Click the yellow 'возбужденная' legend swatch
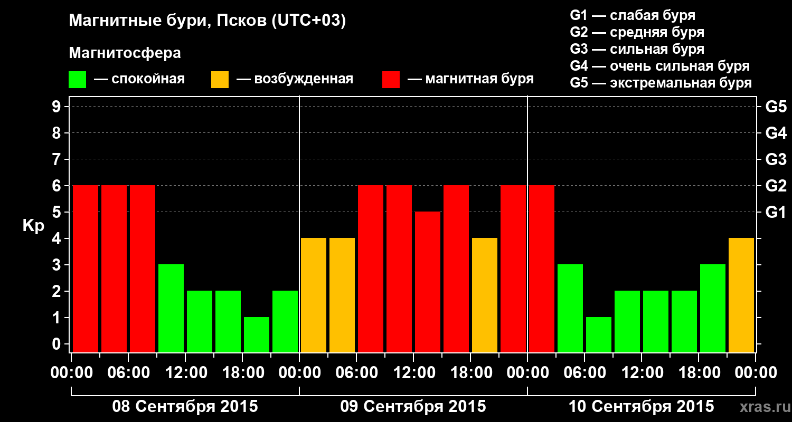 coord(220,80)
